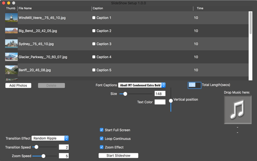Click the Total Length seconds field
Image resolution: width=257 pixels, height=161 pixels.
point(194,85)
